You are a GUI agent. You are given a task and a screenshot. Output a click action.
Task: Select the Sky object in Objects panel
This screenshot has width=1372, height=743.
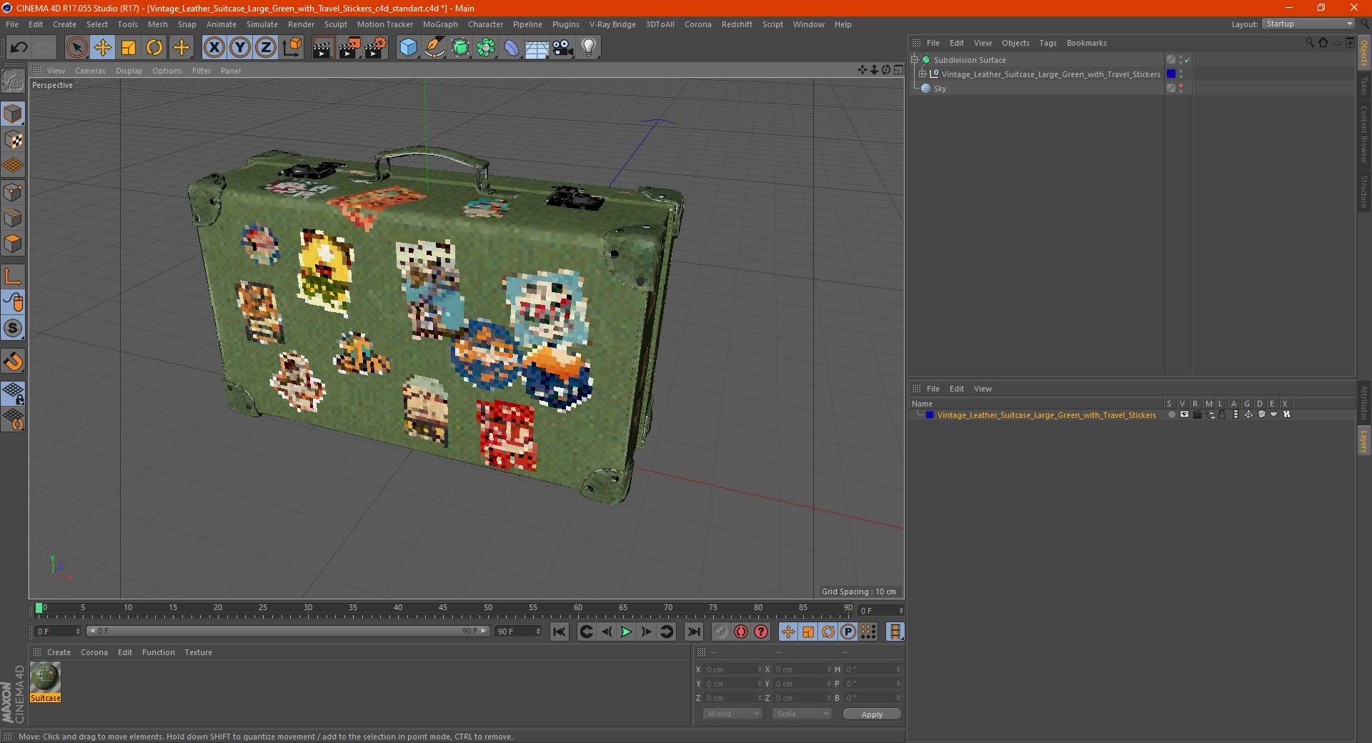(x=940, y=89)
